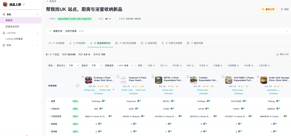291x136 pixels.
Task: Click the OUUTMEE 2 Packs product thumbnail
Action: 228,80
